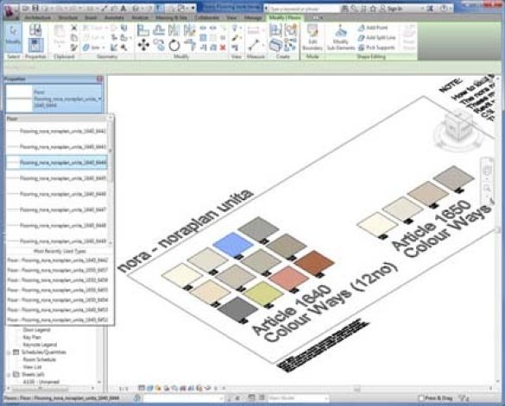505x406 pixels.
Task: Click the Align tool icon
Action: [x=143, y=30]
